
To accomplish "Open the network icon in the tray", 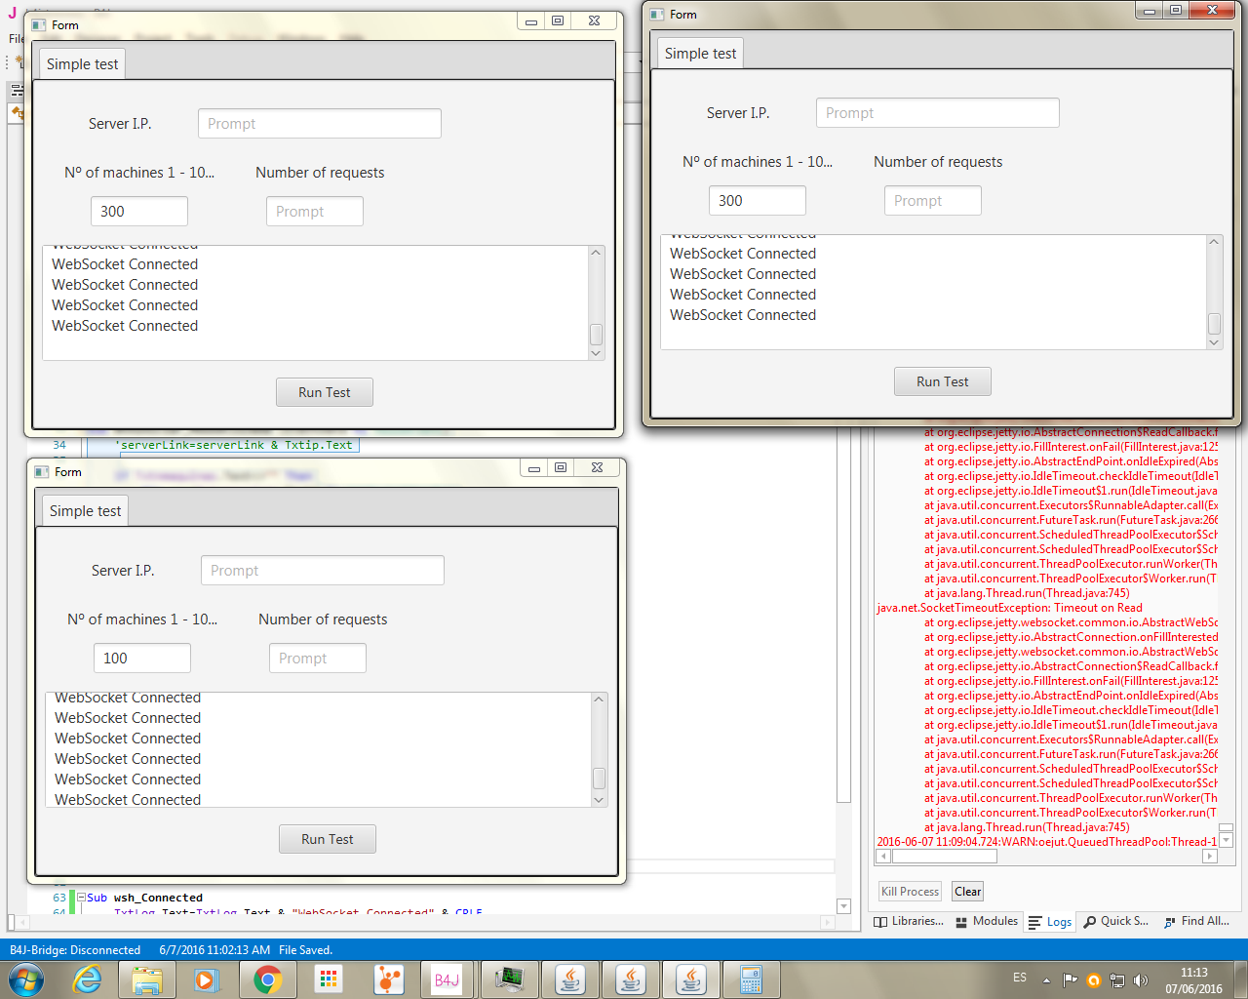I will [x=1117, y=979].
